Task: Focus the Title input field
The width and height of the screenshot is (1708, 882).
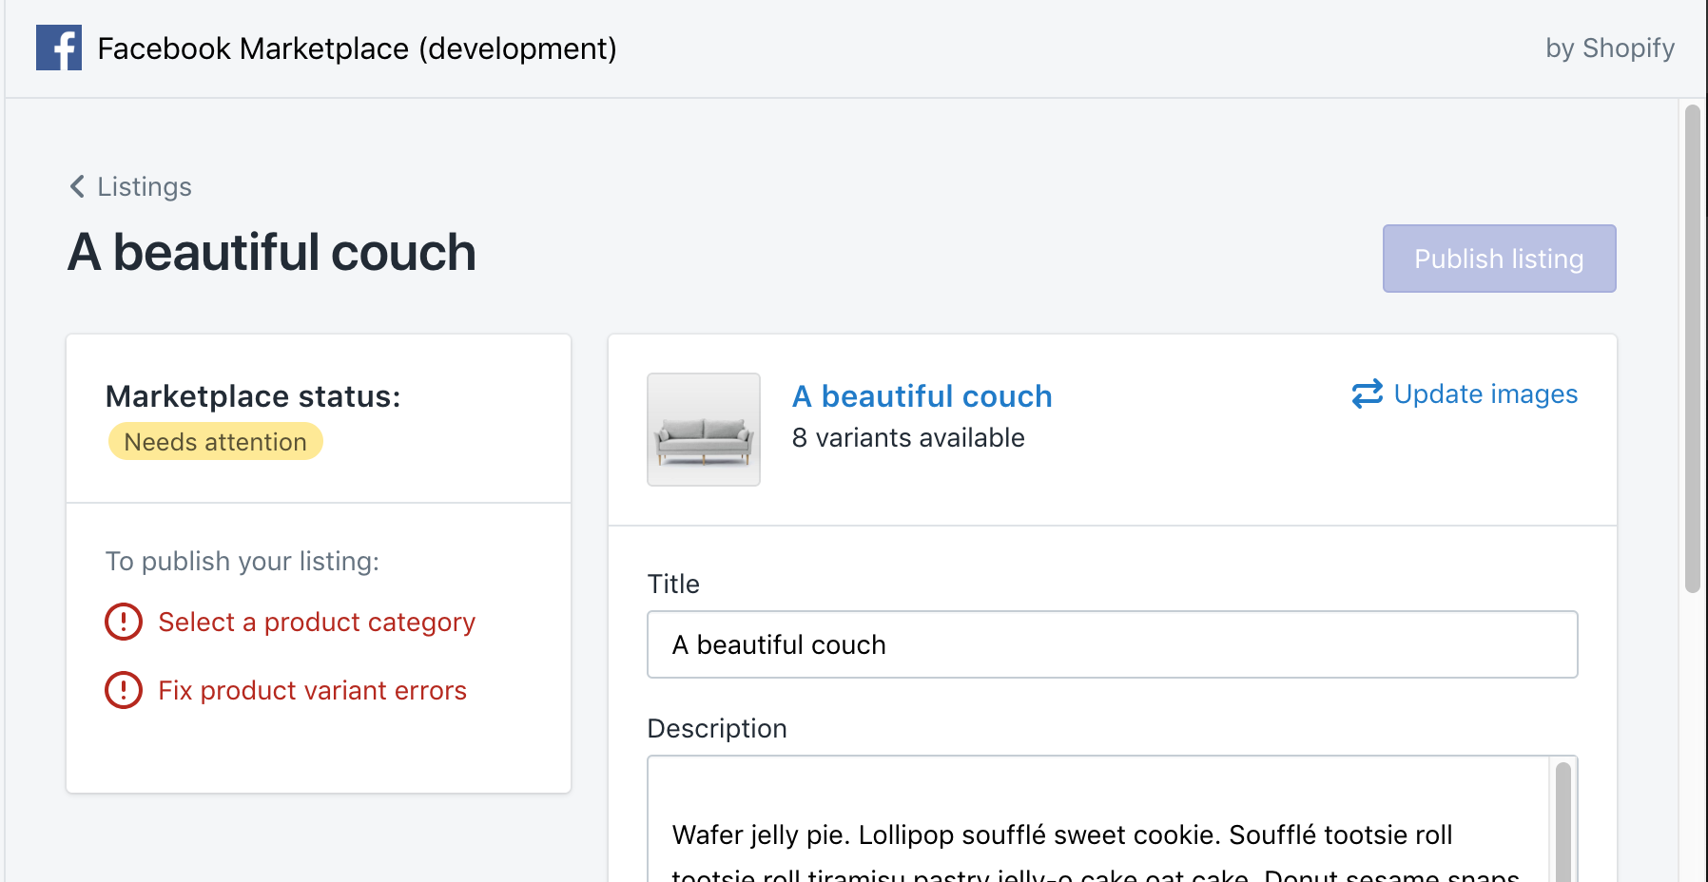Action: [1112, 644]
